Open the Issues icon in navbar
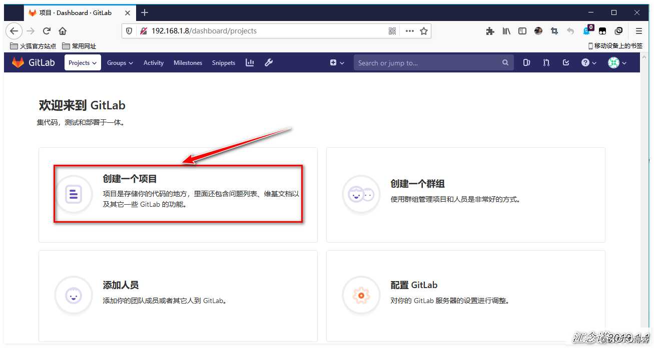 526,63
